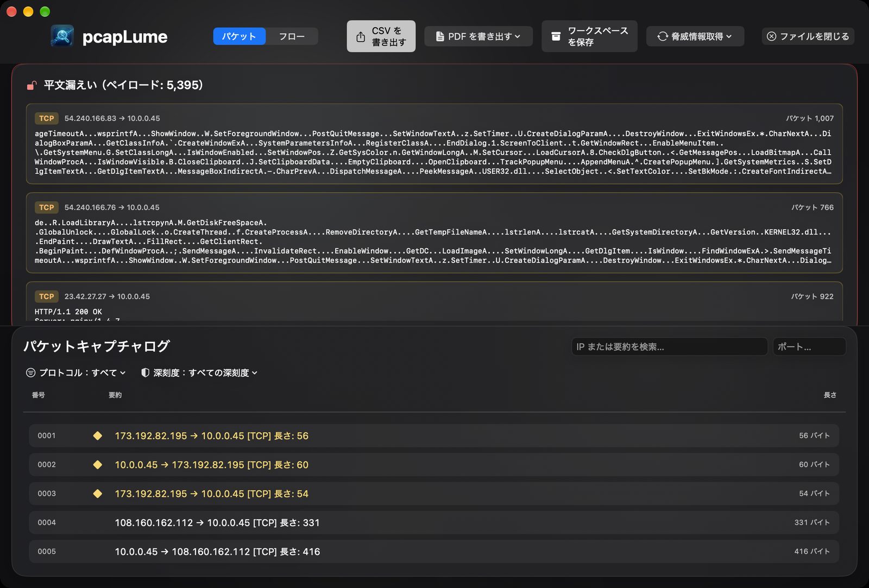
Task: Focus the ポート filter field
Action: click(809, 346)
